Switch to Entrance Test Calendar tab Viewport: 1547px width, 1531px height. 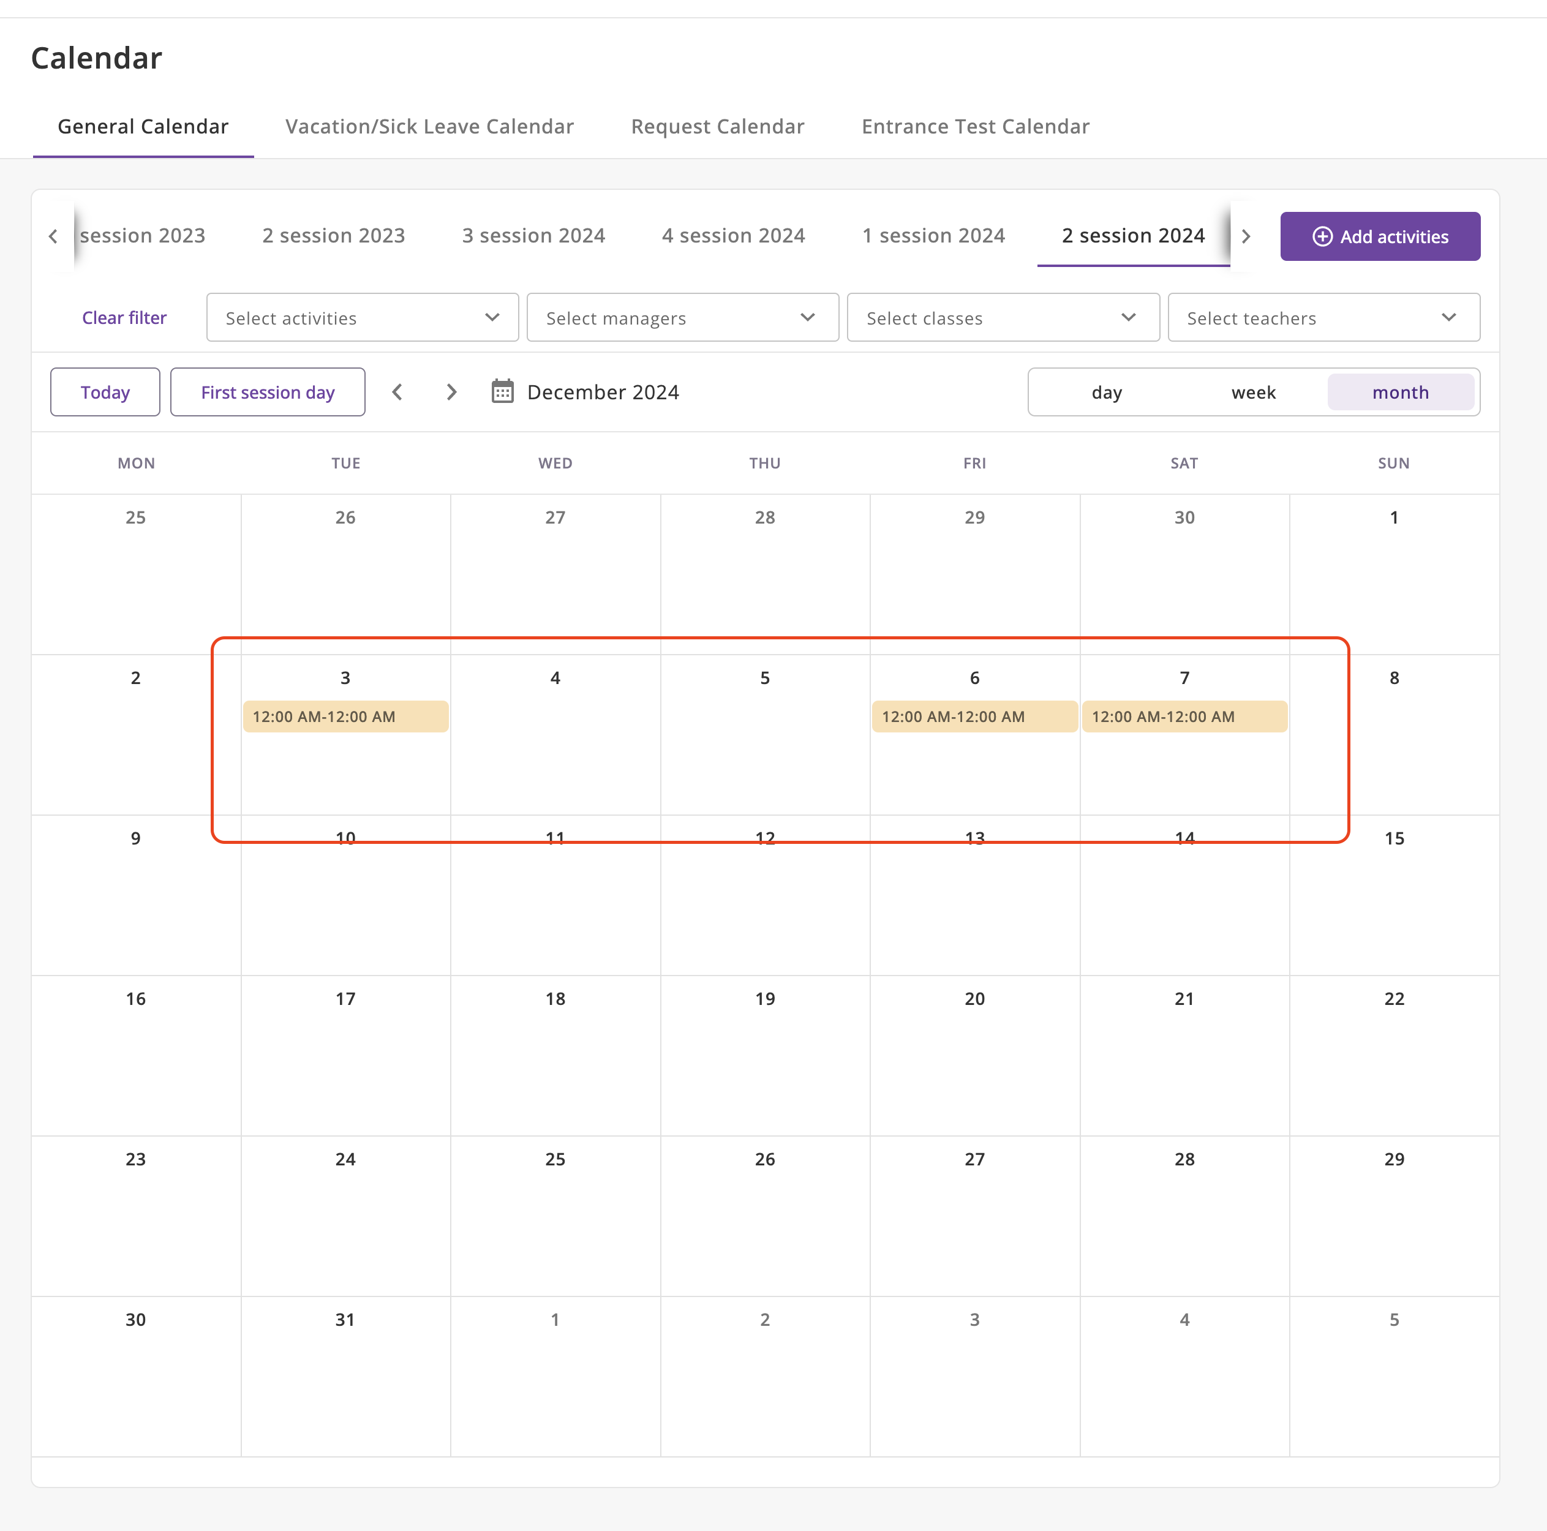click(974, 127)
